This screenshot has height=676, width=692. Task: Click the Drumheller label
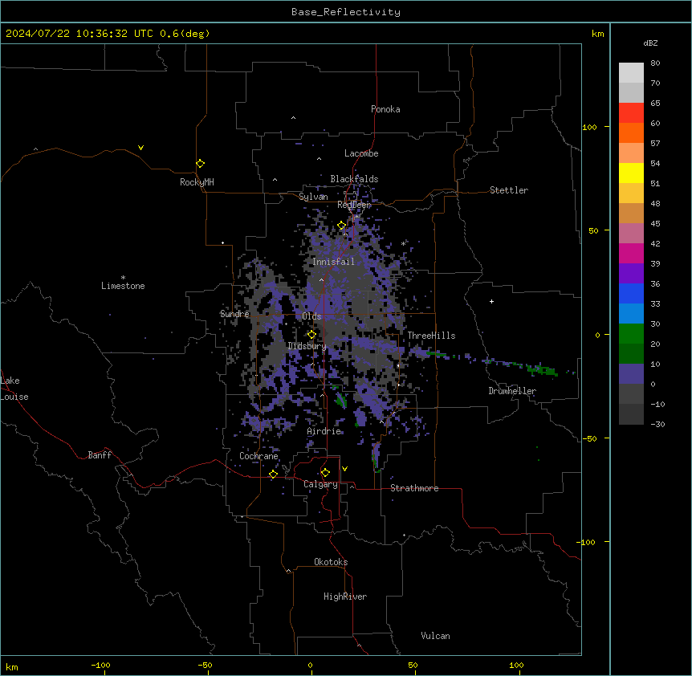[512, 391]
